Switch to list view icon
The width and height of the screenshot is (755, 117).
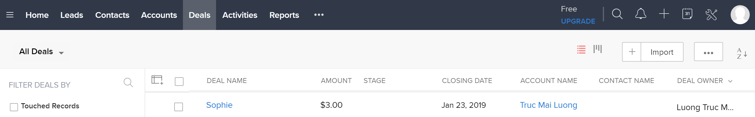coord(581,50)
